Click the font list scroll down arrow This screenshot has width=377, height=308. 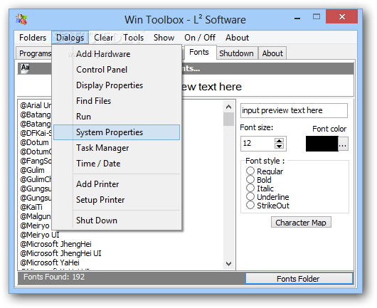[x=228, y=264]
